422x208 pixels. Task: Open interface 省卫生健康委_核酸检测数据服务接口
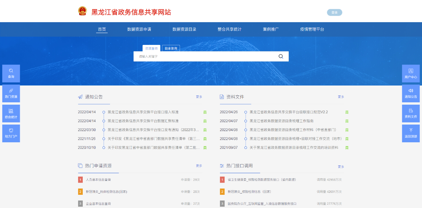262,180
